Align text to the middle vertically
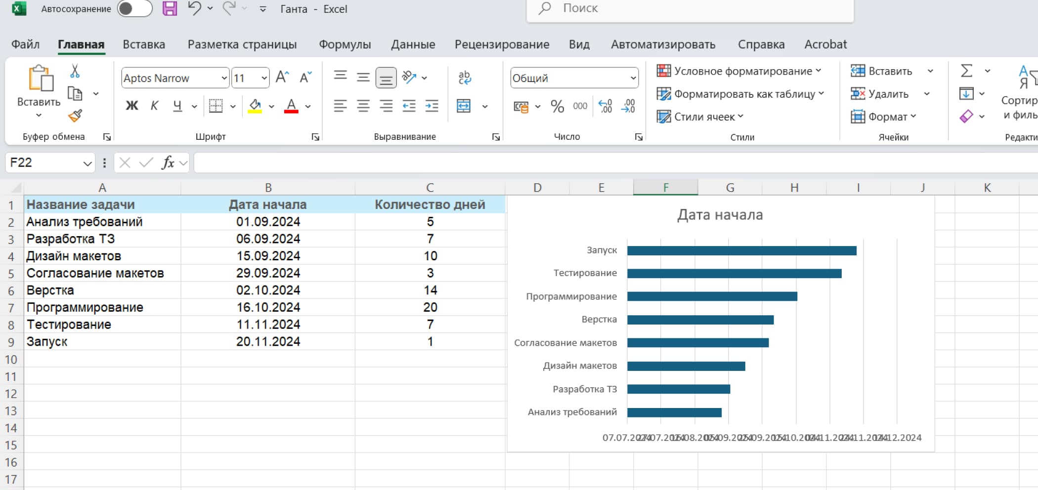This screenshot has height=490, width=1038. 363,77
